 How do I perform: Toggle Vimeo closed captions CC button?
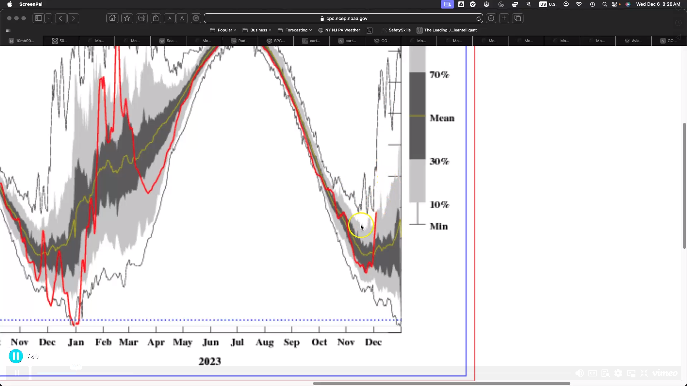pyautogui.click(x=593, y=373)
